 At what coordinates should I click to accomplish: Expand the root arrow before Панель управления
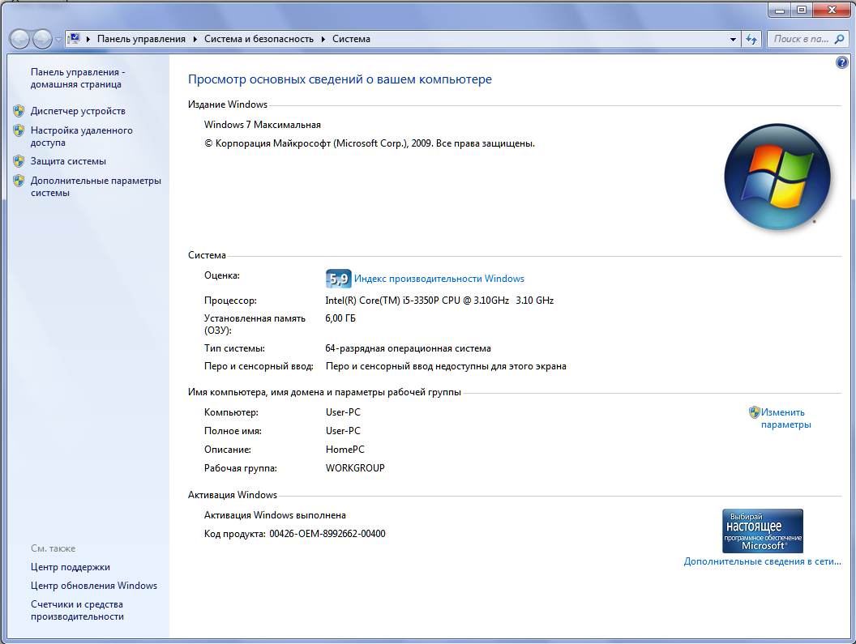[88, 40]
